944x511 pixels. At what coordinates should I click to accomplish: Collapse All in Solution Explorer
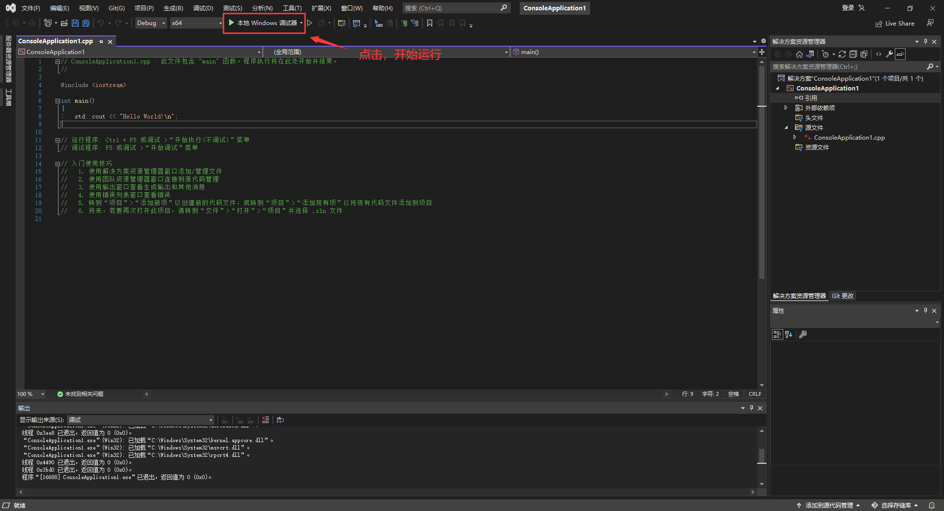(853, 54)
